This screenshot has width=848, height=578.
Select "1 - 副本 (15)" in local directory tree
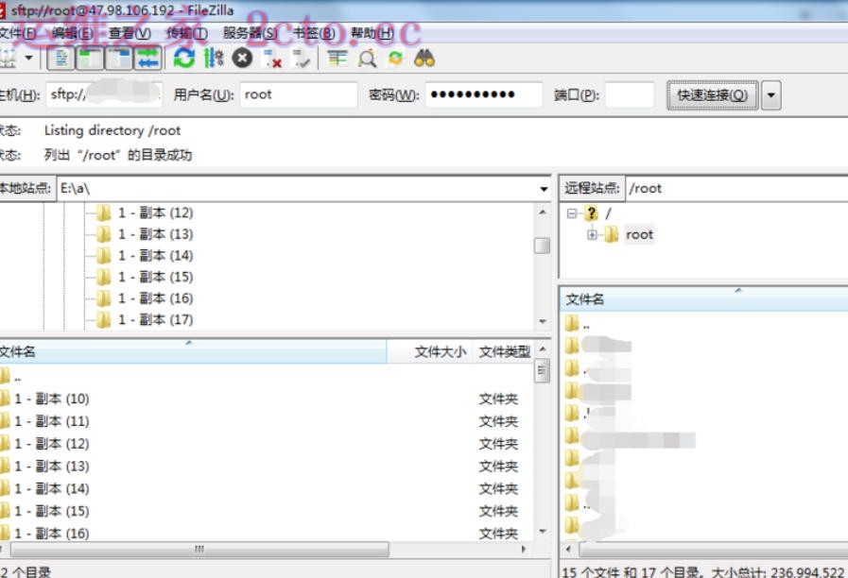[156, 277]
